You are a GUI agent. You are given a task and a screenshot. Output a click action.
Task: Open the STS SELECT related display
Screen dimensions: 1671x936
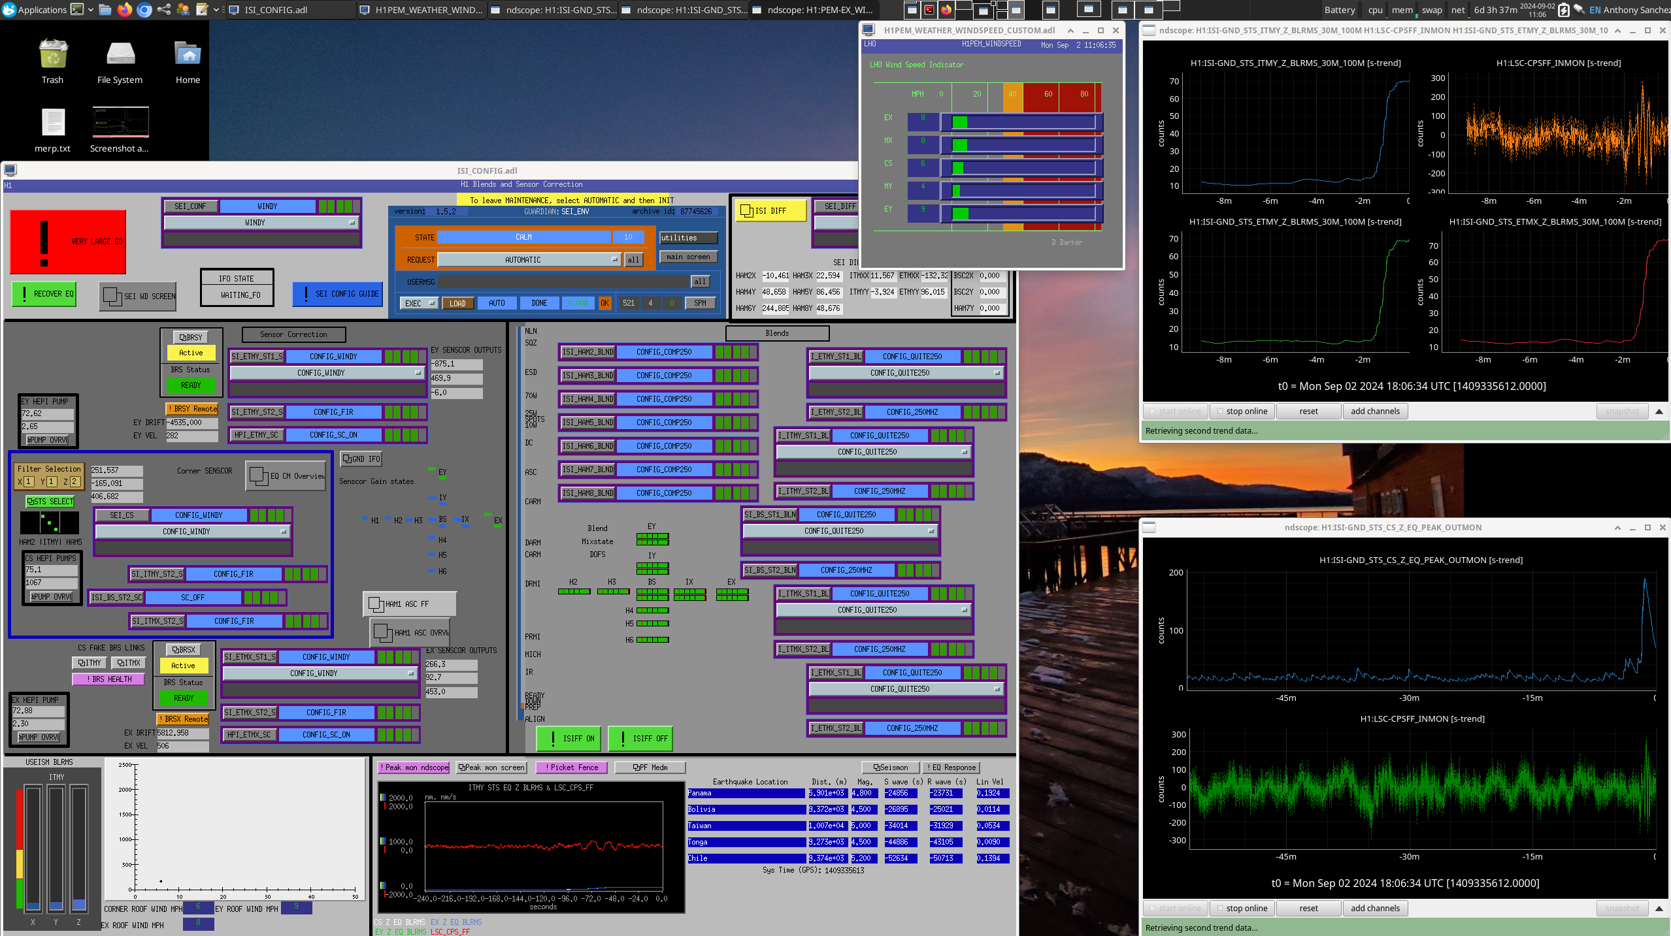(50, 502)
